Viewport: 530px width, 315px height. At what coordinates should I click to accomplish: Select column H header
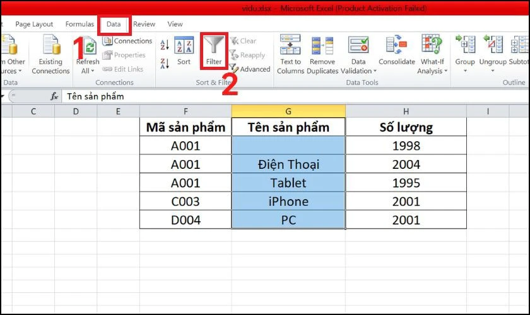[x=406, y=112]
